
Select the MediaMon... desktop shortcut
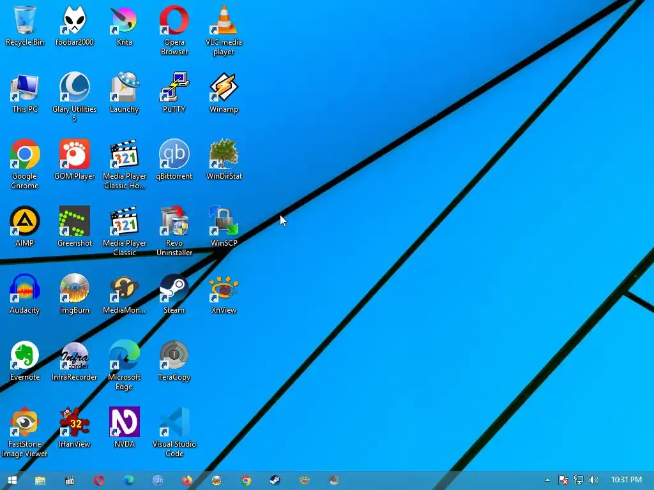125,294
